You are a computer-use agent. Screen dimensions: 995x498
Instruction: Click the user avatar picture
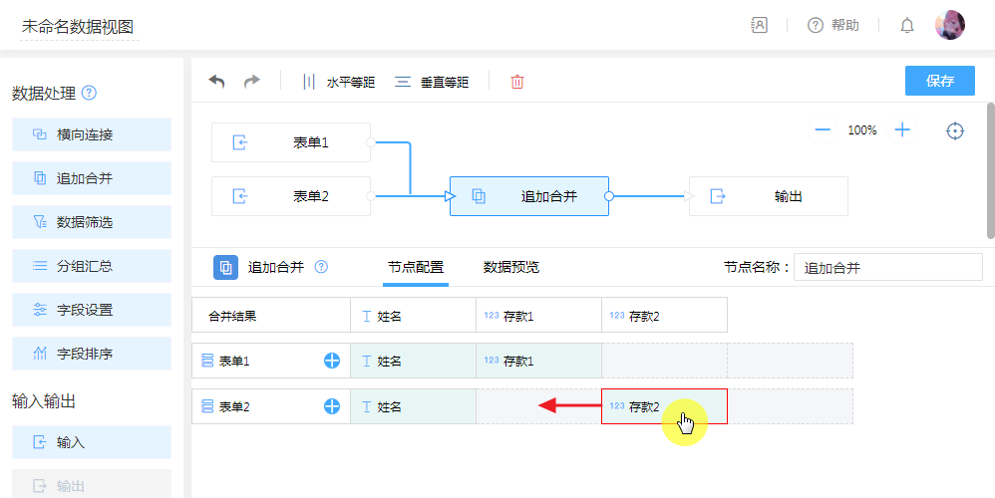click(x=949, y=25)
